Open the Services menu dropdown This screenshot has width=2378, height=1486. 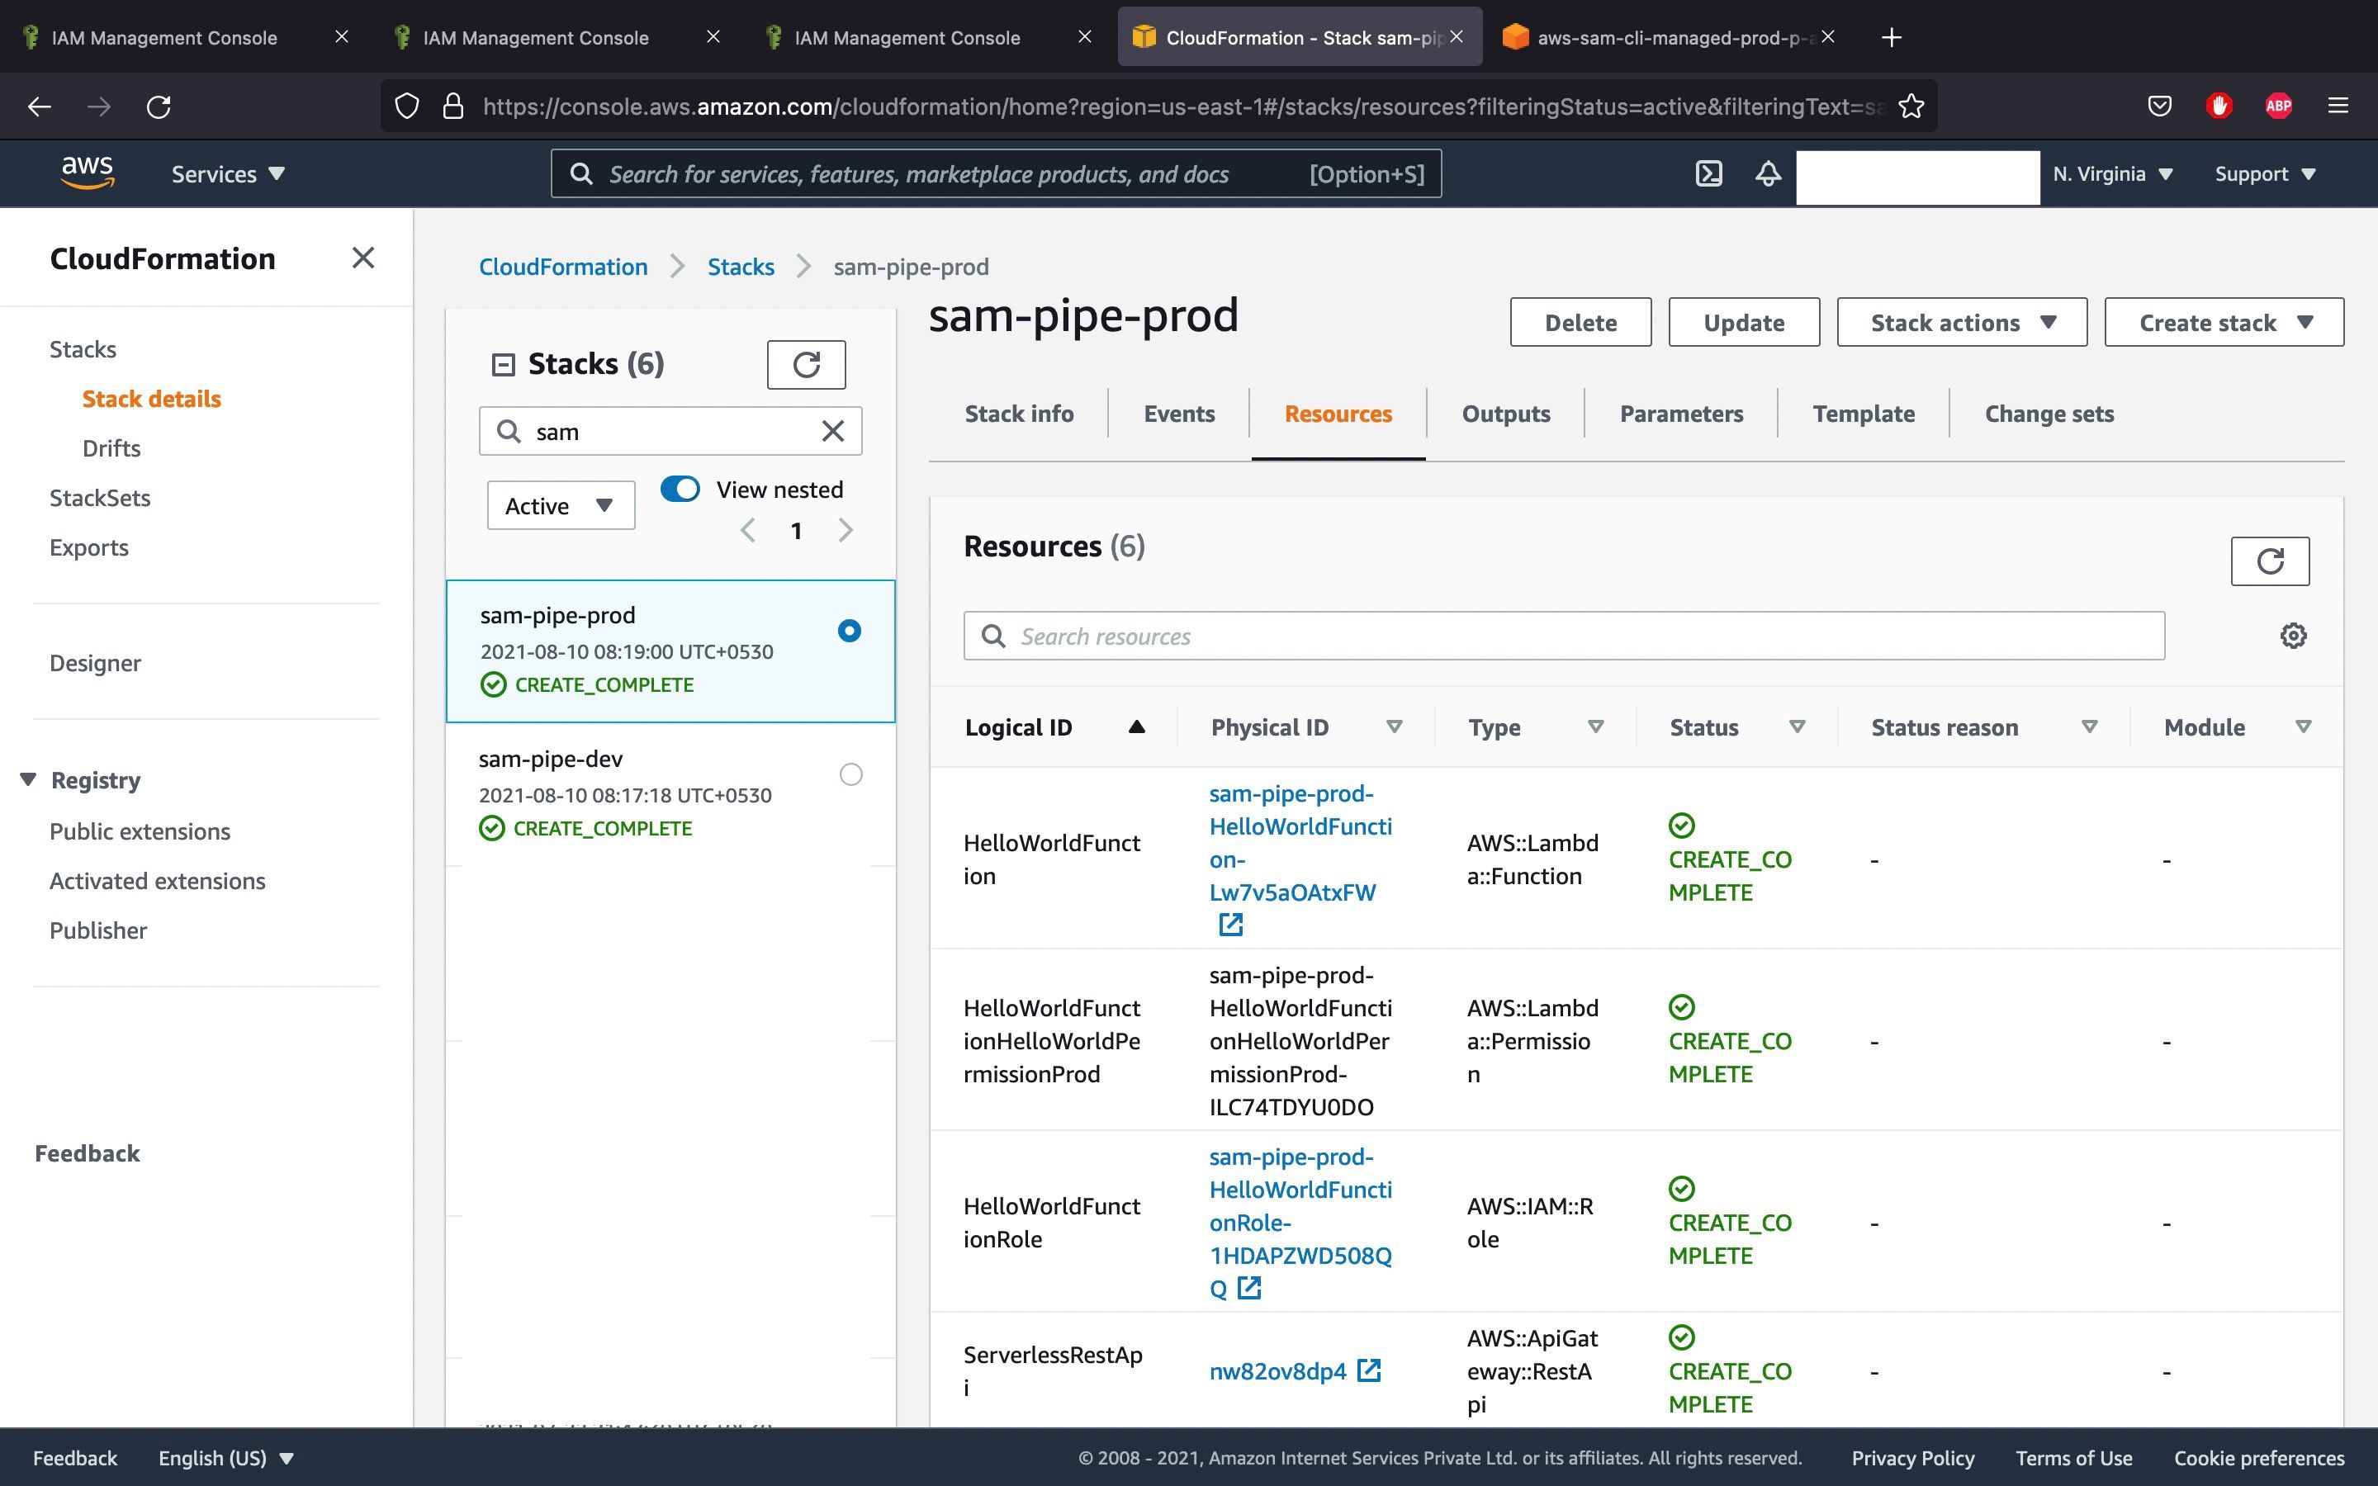click(x=228, y=174)
